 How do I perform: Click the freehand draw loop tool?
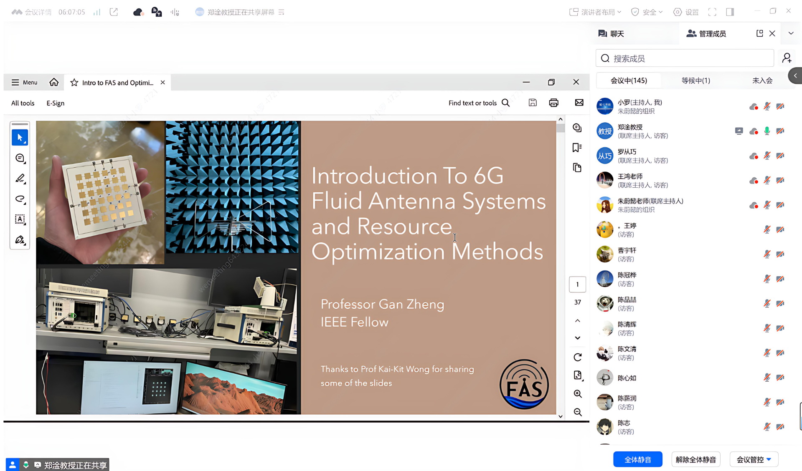pyautogui.click(x=20, y=199)
